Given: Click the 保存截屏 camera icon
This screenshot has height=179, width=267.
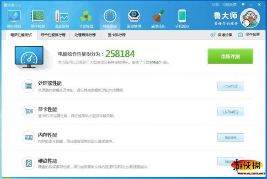Looking at the screenshot, I should pyautogui.click(x=240, y=35).
